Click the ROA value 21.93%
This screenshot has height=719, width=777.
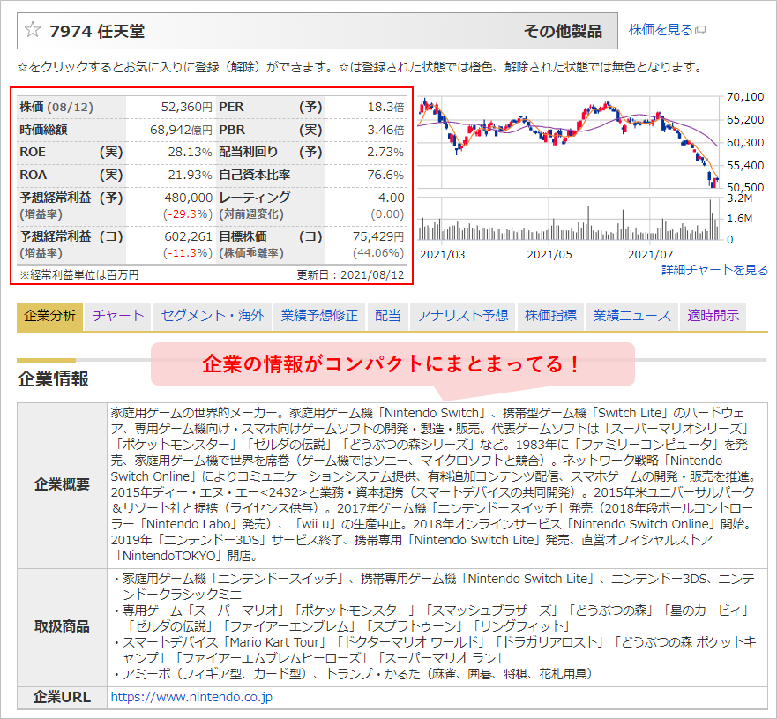[x=190, y=175]
